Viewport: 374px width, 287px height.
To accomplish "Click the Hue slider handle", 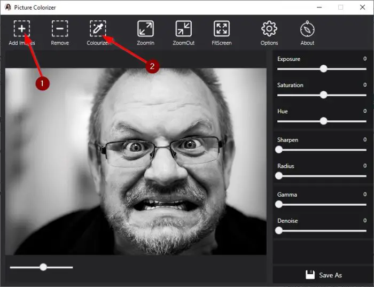I will 323,121.
